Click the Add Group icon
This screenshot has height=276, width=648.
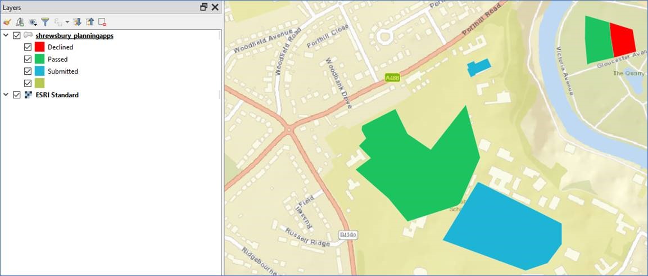tap(20, 22)
